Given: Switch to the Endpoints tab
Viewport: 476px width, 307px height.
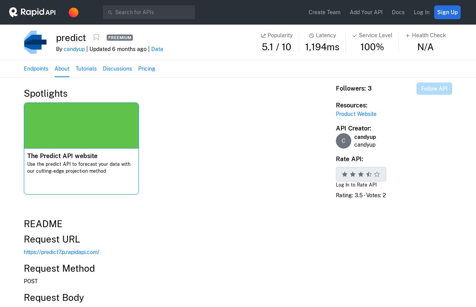Looking at the screenshot, I should click(36, 69).
